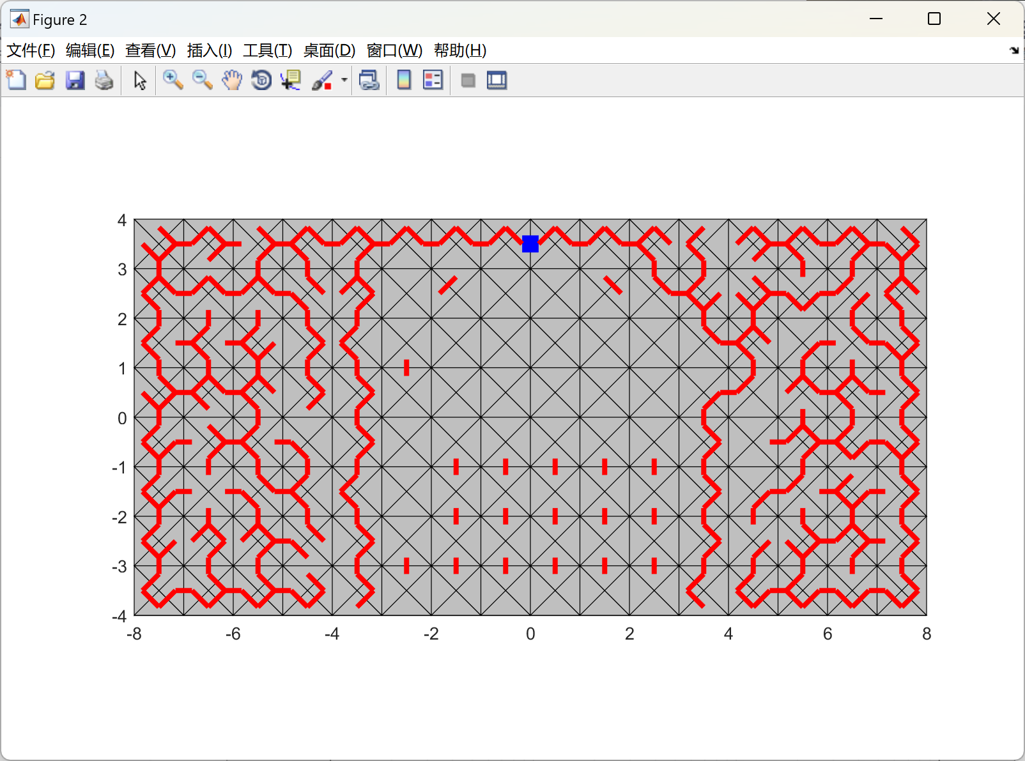Open the 插入(I) menu

point(210,50)
